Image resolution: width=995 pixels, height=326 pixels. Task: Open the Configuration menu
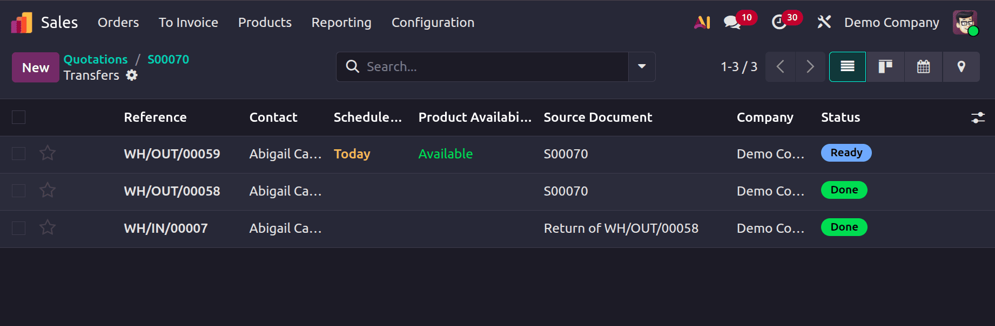coord(433,23)
